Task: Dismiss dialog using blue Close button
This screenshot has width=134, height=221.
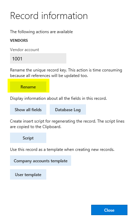Action: 109,210
